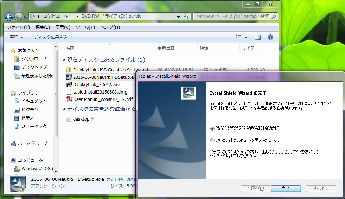Open the view options dropdown arrow
The width and height of the screenshot is (345, 199).
(246, 37)
